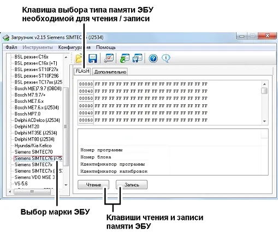
Task: Open file with the folder toolbar icon
Action: (79, 58)
